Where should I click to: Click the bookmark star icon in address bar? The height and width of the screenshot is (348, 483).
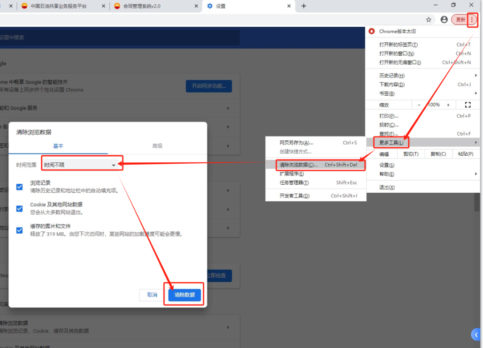429,20
